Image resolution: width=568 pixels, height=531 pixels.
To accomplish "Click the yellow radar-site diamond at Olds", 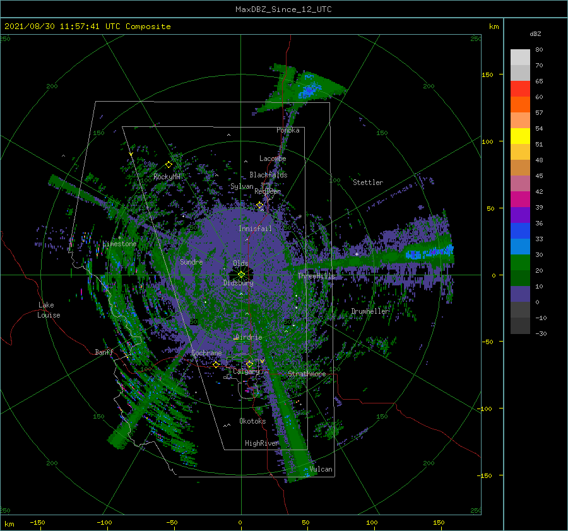I will coord(241,275).
